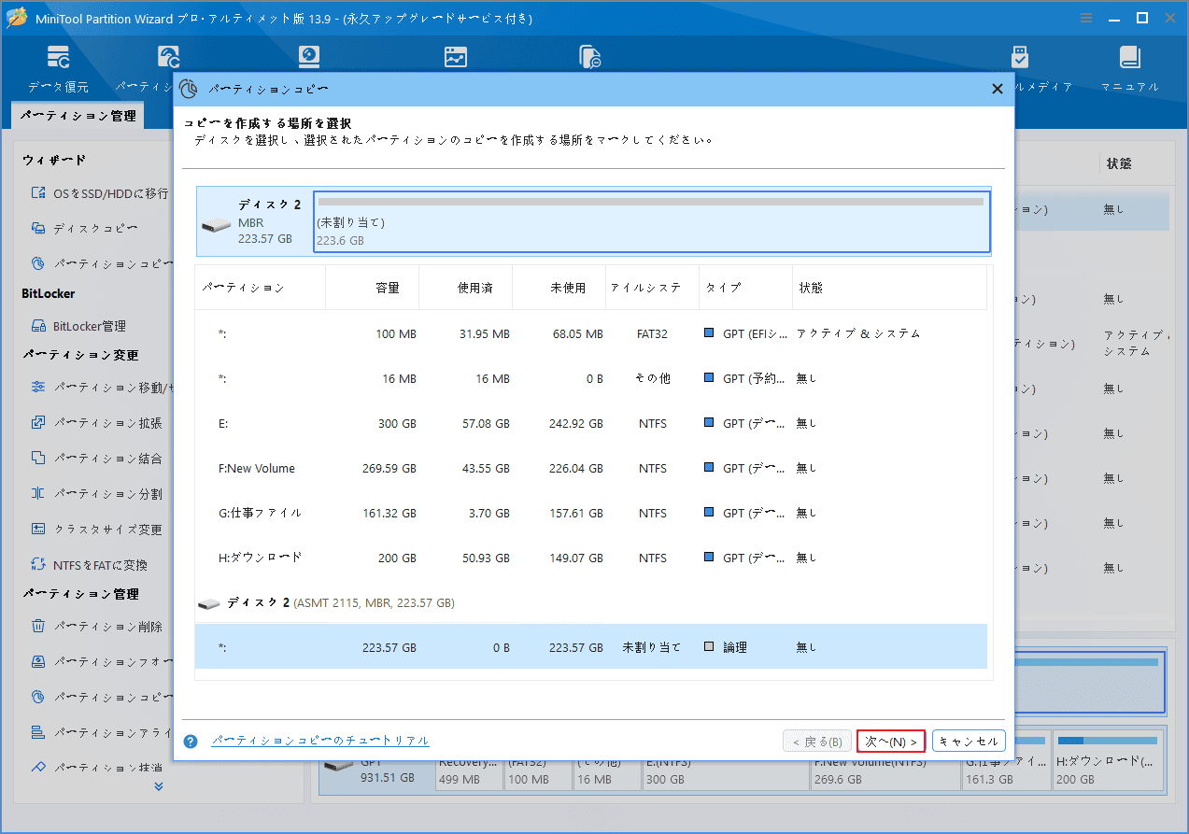Open the partition recovery toolbar icon
1189x834 pixels.
point(168,58)
